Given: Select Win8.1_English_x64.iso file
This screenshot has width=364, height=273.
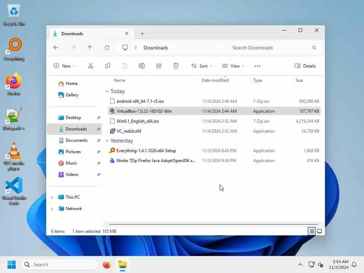Looking at the screenshot, I should [214, 121].
